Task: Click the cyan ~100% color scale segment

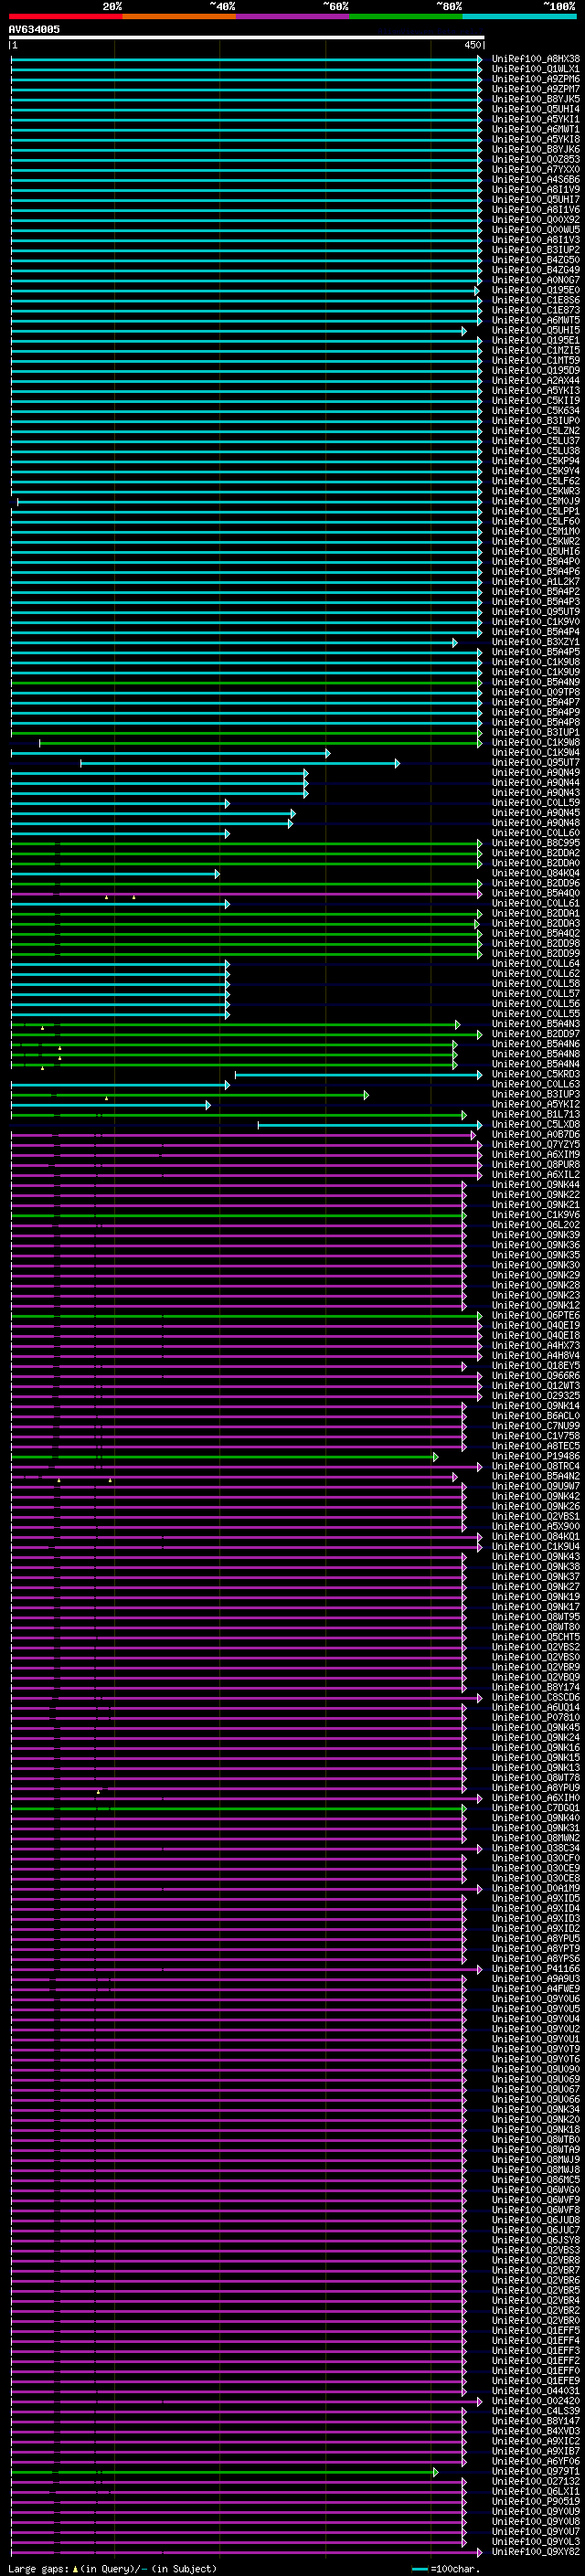Action: click(519, 16)
